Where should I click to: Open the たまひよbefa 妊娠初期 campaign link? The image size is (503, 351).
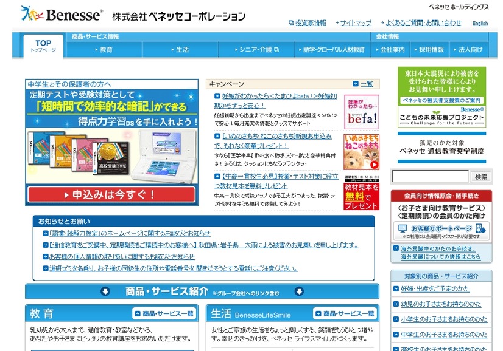pos(276,100)
